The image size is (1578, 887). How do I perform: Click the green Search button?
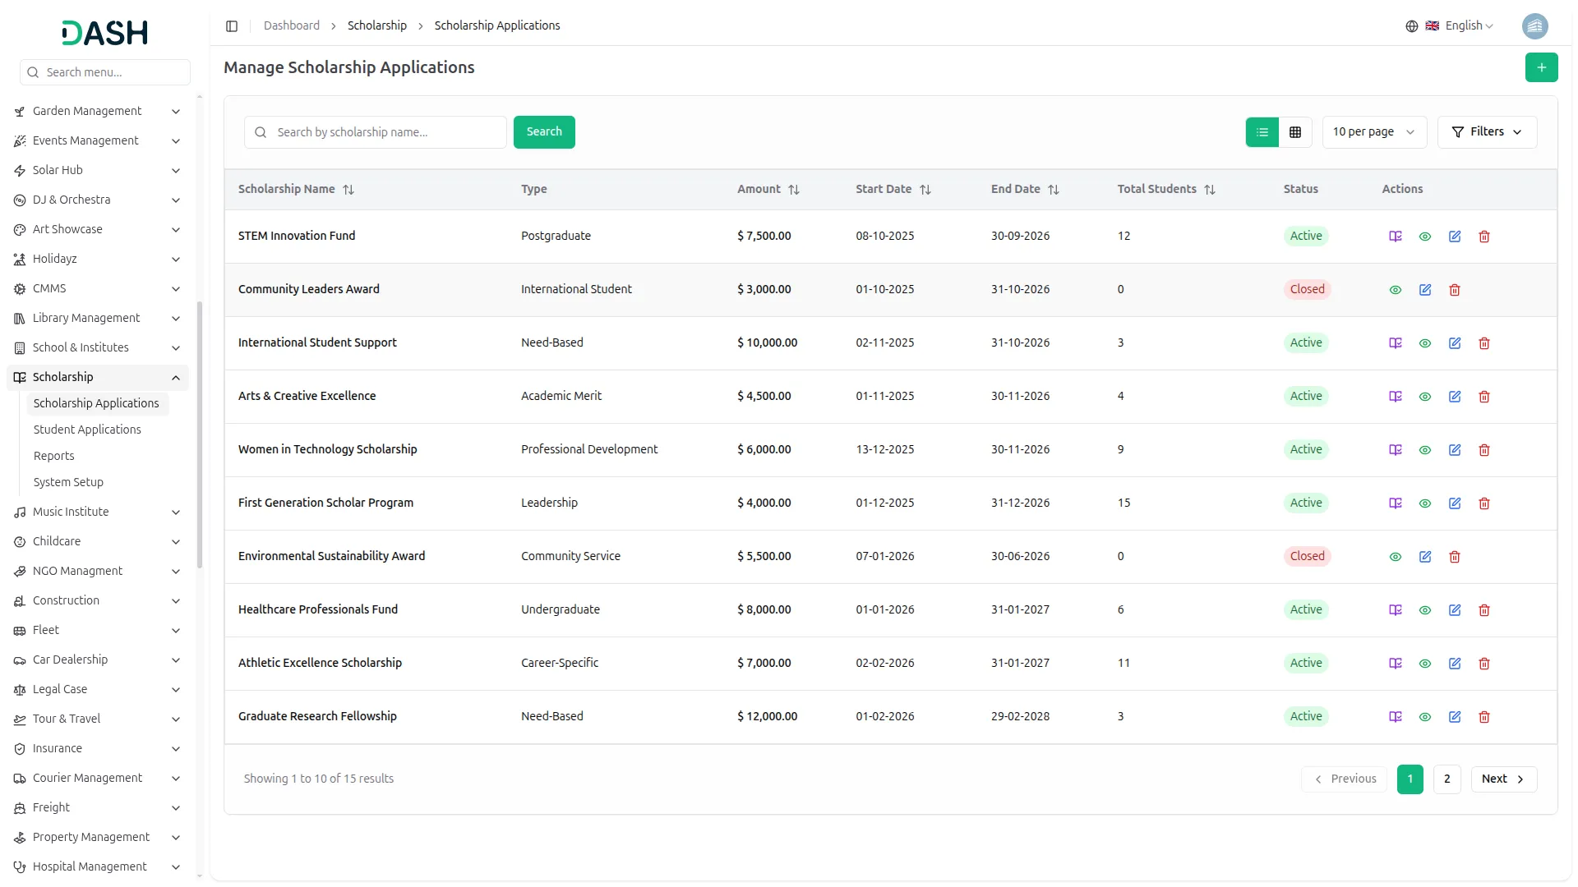(x=544, y=132)
